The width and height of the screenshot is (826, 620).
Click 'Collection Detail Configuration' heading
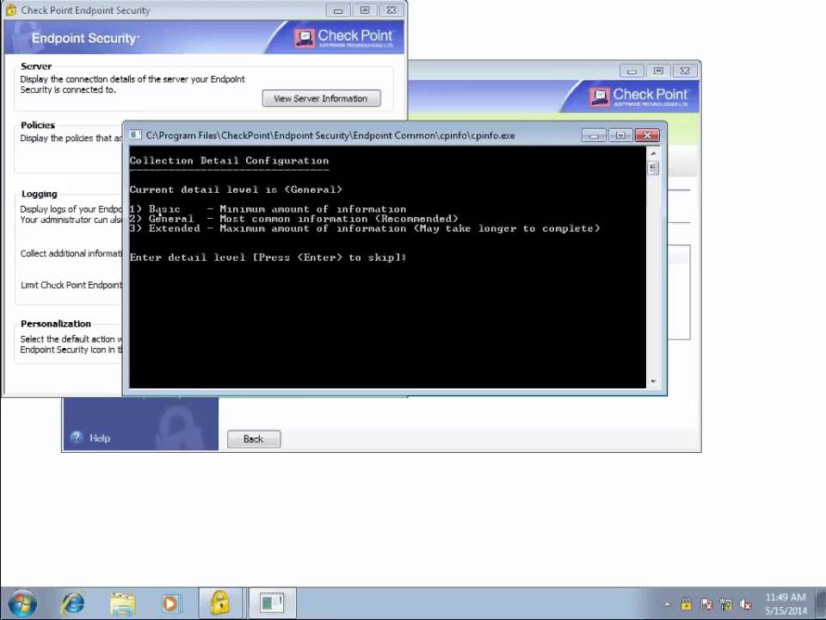[229, 160]
